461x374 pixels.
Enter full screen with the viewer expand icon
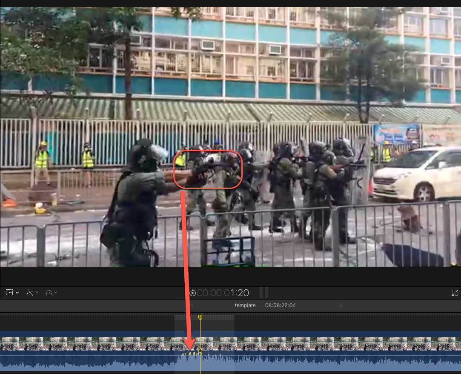point(455,293)
